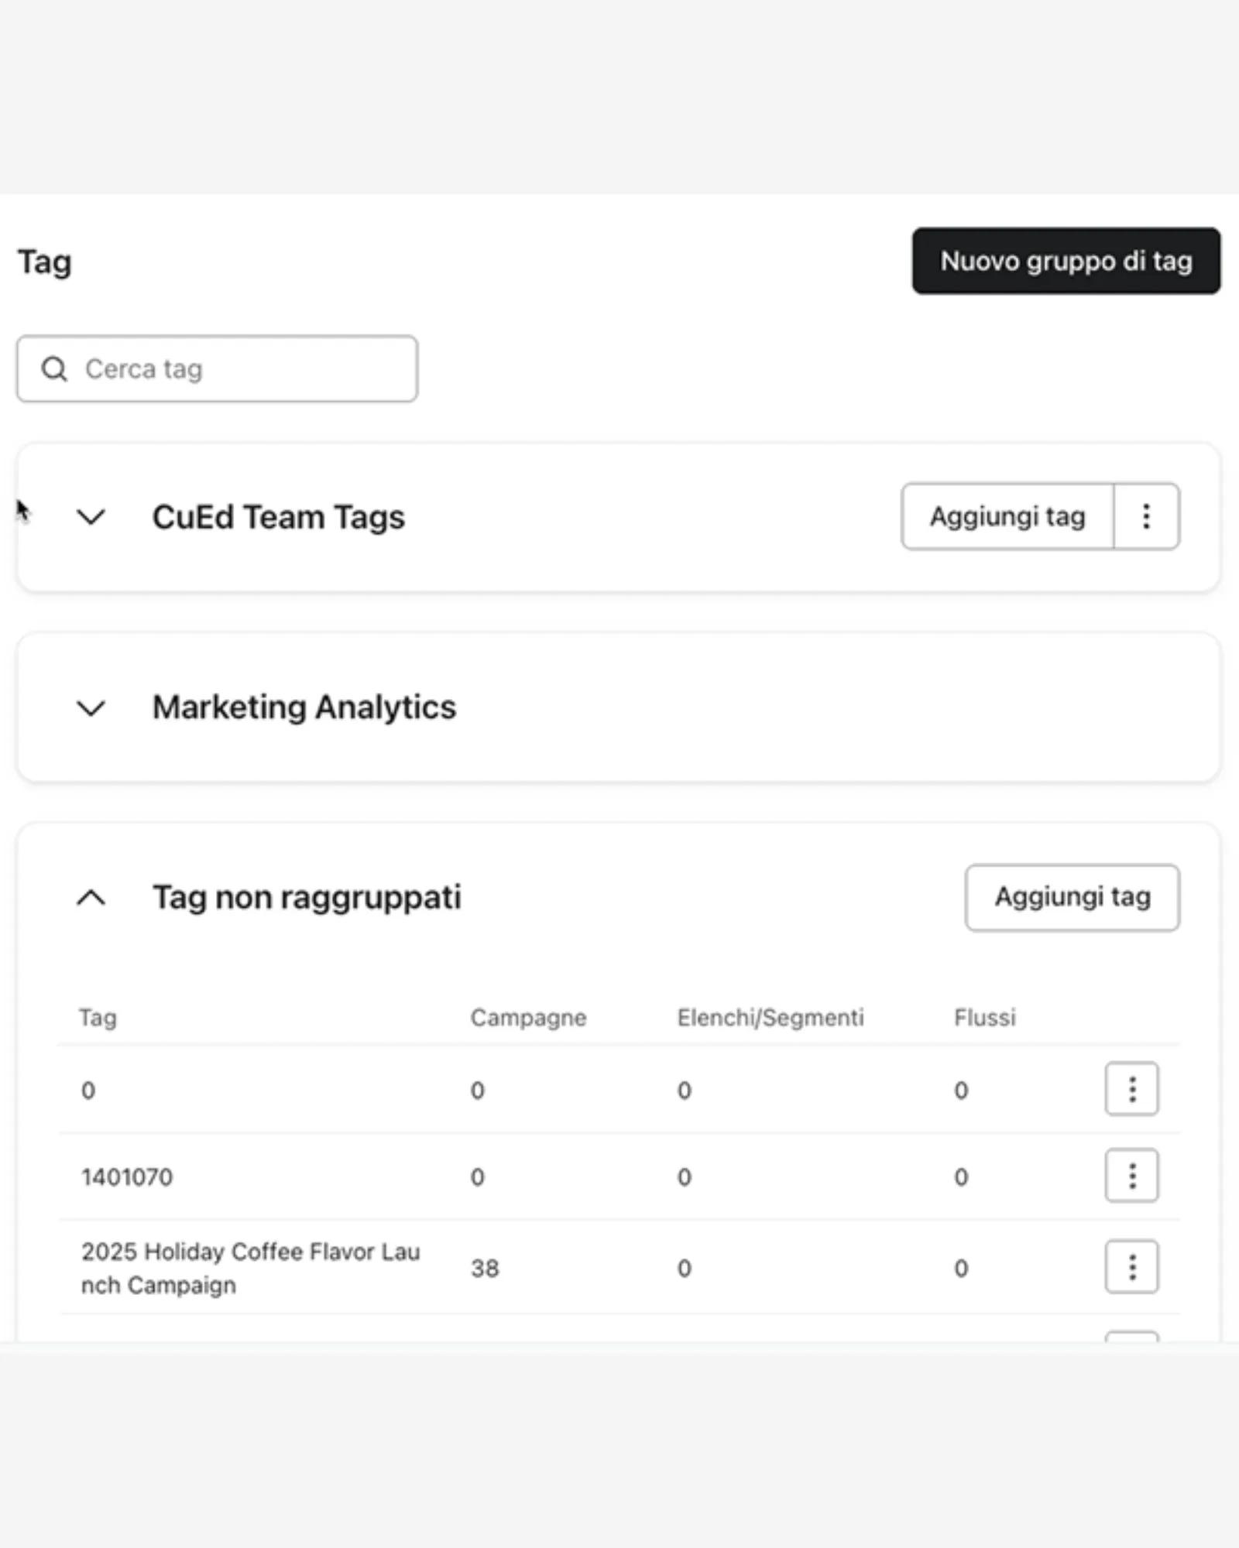Add a tag to CuEd Team Tags
Viewport: 1239px width, 1548px height.
[1007, 517]
